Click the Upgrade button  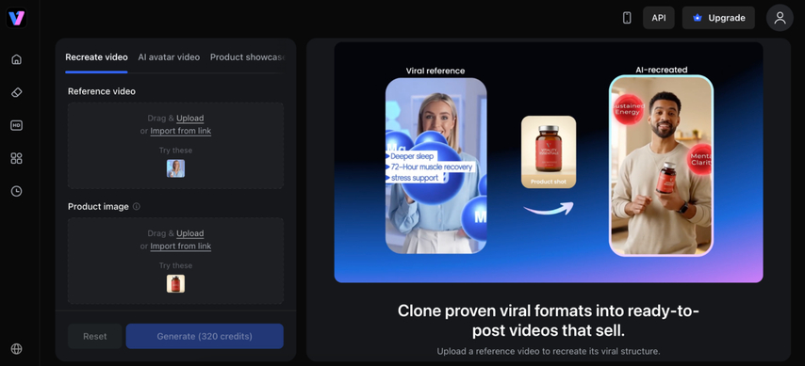(x=718, y=18)
